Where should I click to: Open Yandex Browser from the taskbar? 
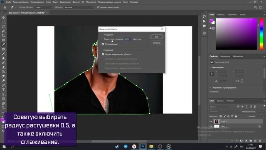[134, 146]
